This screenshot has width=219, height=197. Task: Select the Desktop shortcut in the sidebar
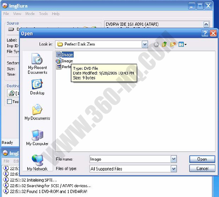coord(37,87)
